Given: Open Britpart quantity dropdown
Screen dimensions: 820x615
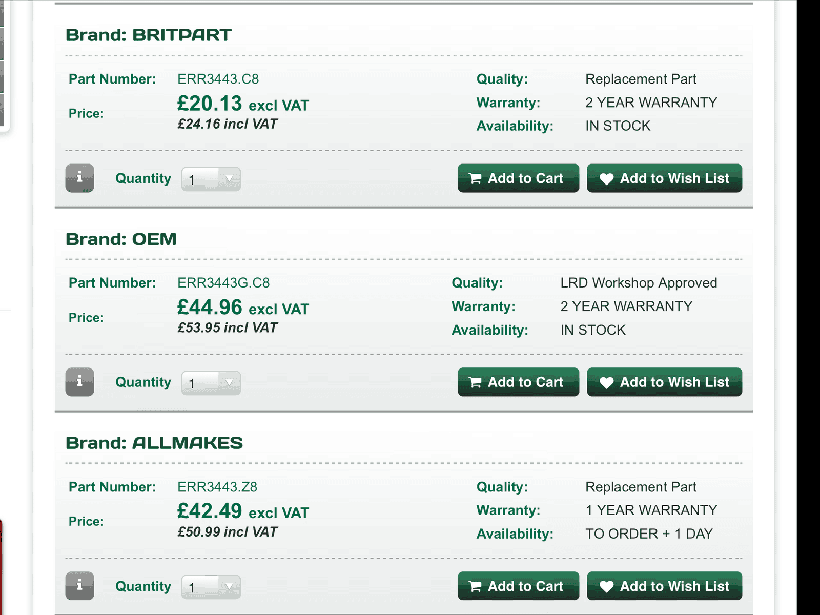Looking at the screenshot, I should pyautogui.click(x=211, y=179).
